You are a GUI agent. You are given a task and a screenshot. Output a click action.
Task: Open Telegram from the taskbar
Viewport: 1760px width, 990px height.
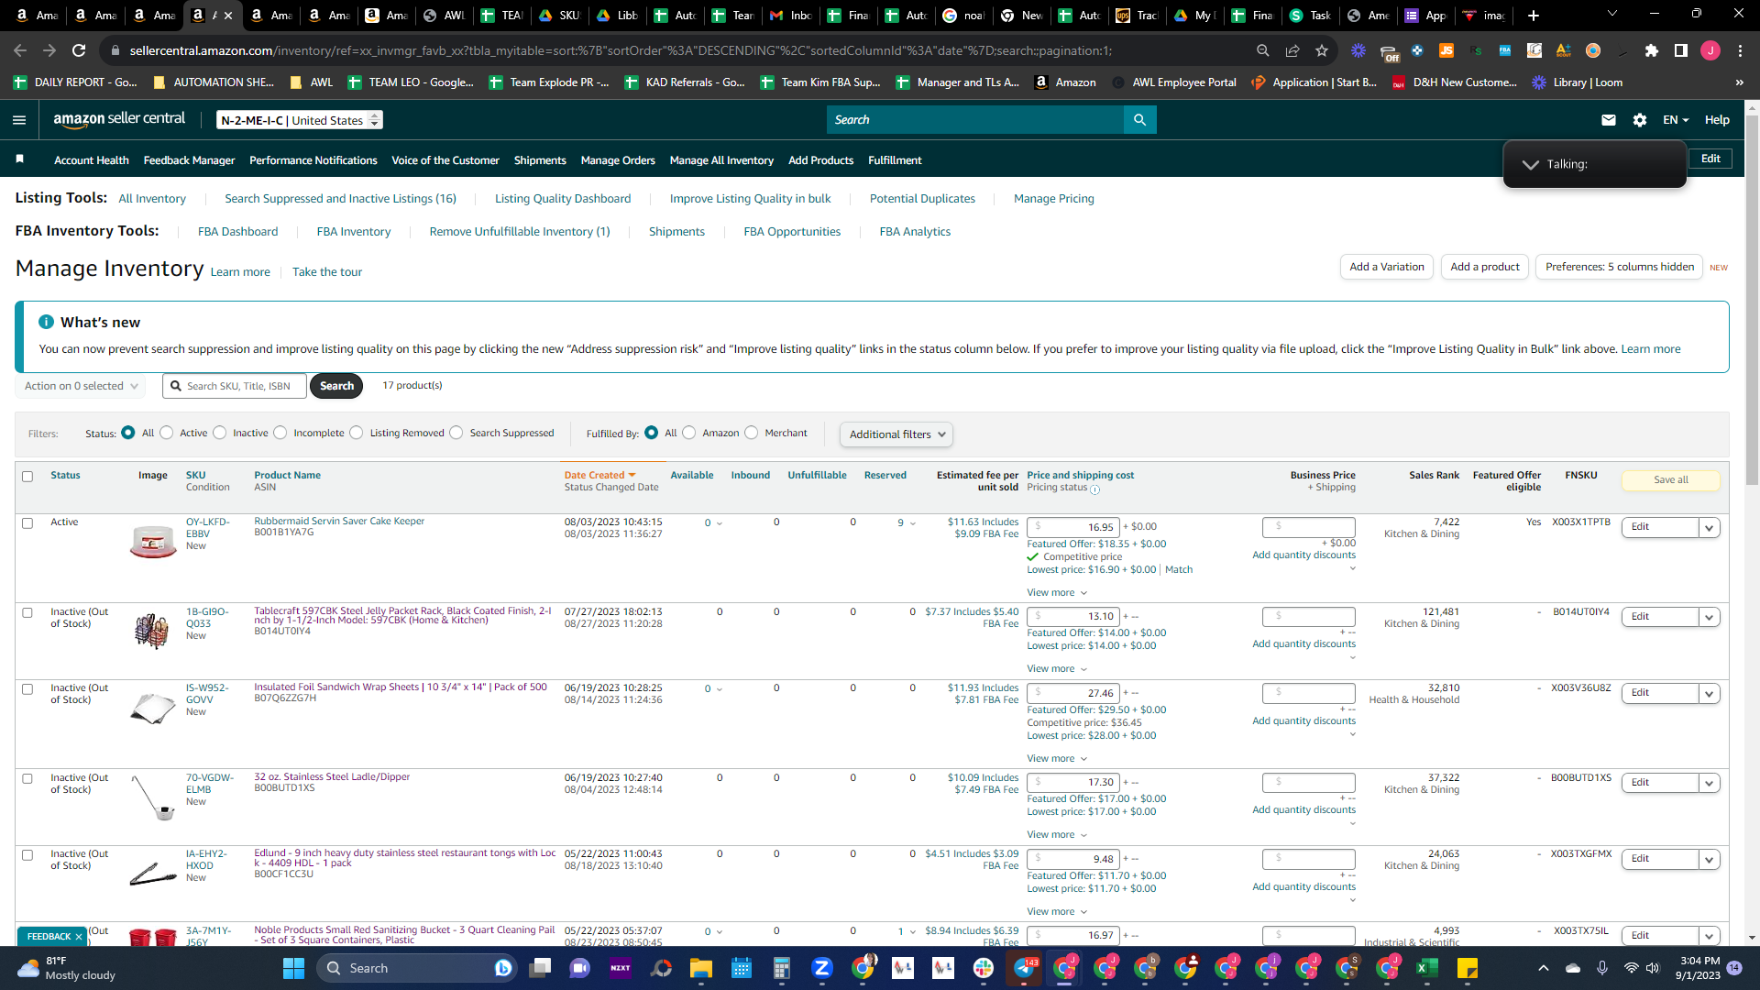[1024, 968]
